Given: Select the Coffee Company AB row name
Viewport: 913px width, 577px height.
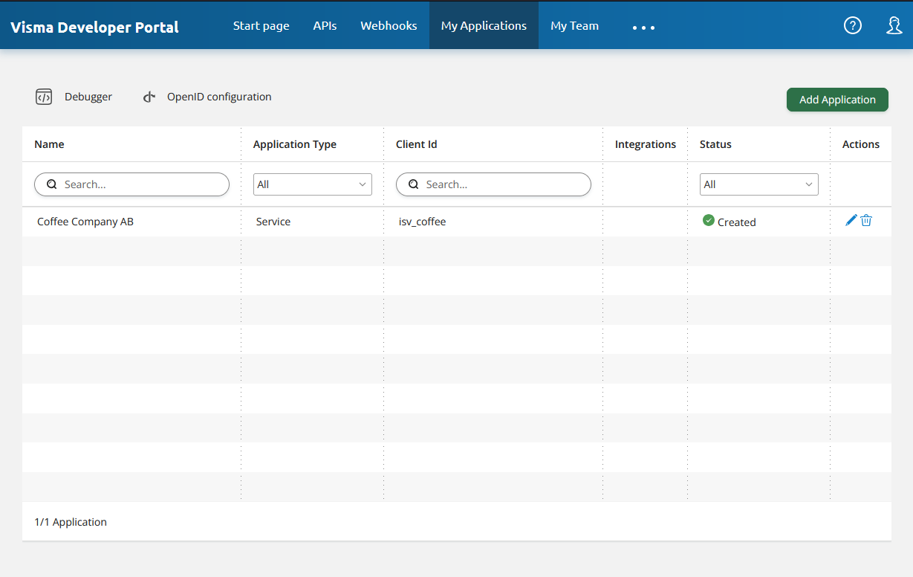Looking at the screenshot, I should [x=85, y=222].
